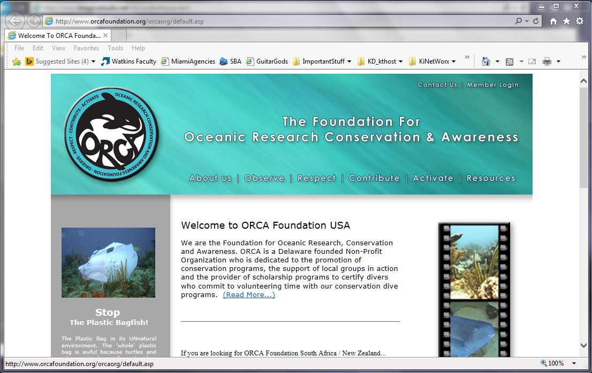Click the plastic bagfish photo thumbnail

(108, 262)
